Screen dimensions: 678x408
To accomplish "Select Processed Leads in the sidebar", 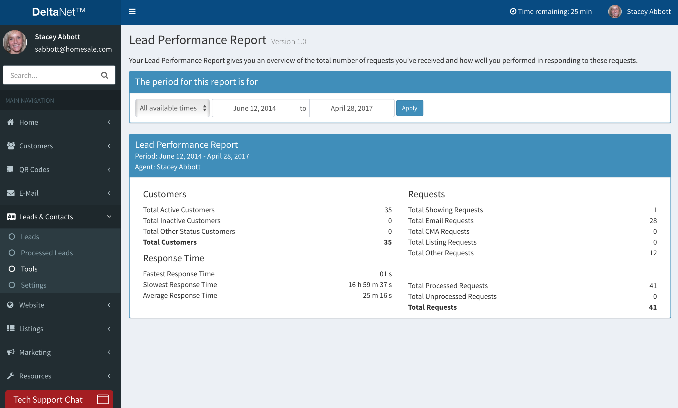I will (47, 253).
